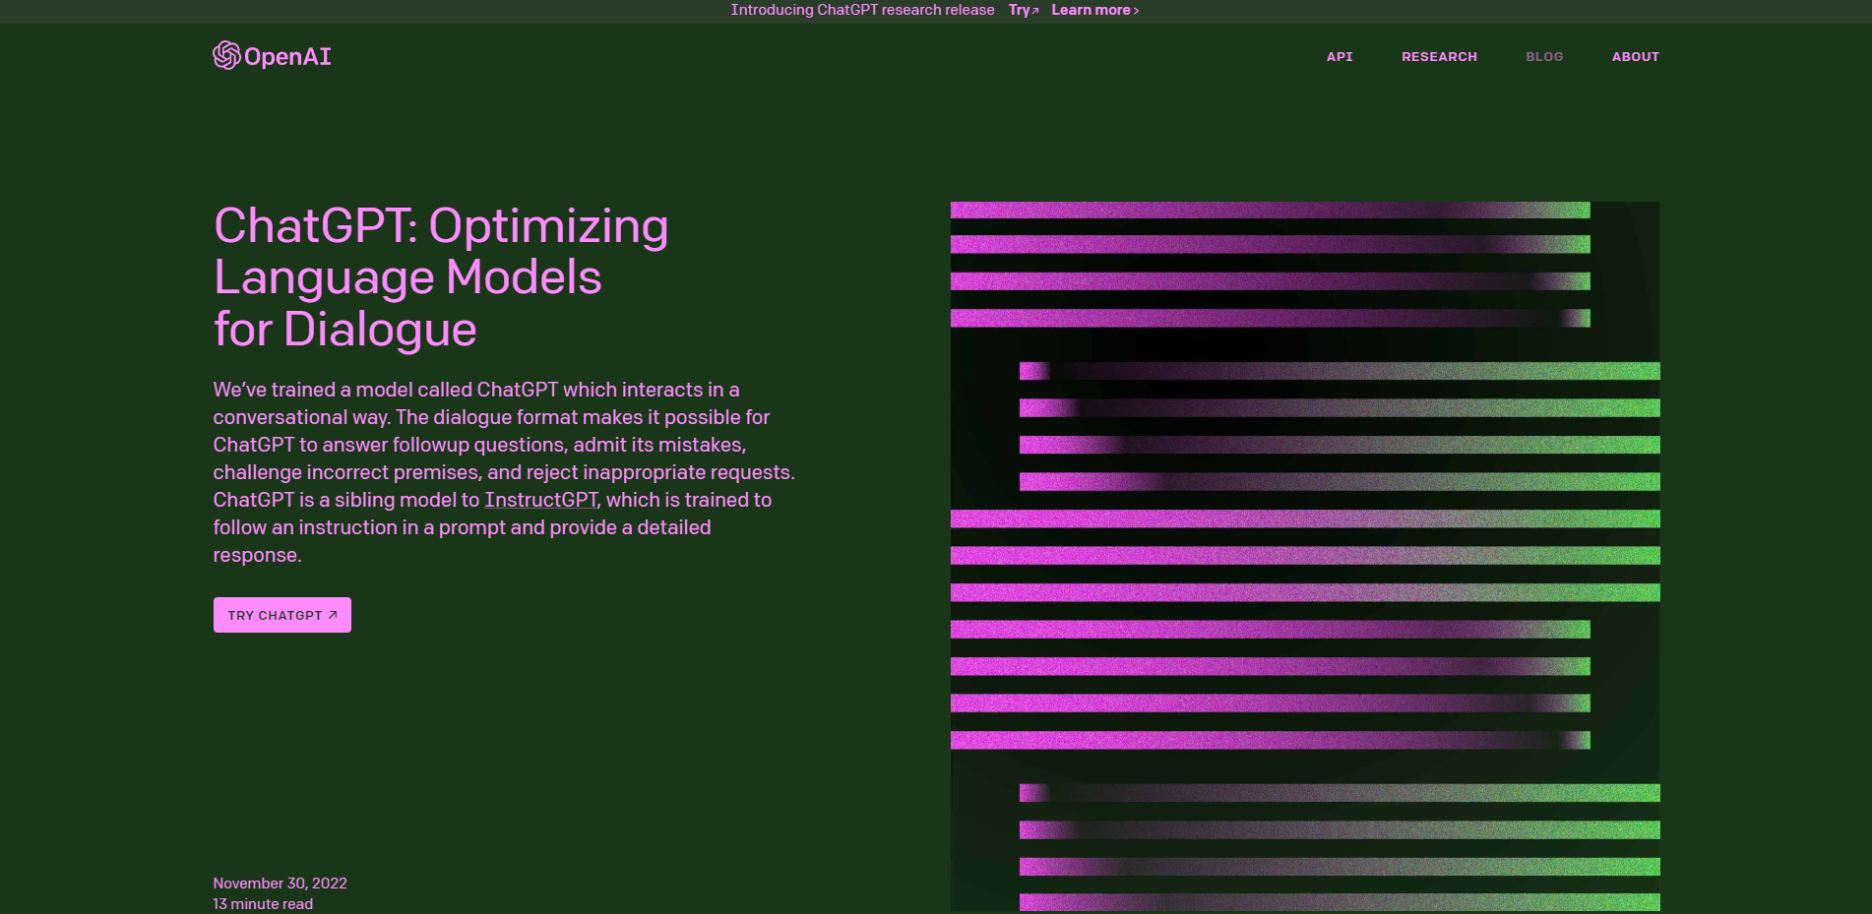1872x914 pixels.
Task: Click the 'We've trained a model' paragraph
Action: 504,472
